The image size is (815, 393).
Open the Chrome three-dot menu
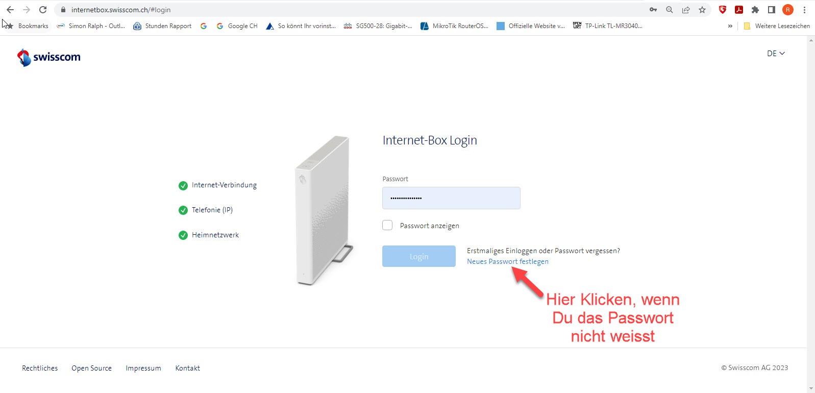[x=804, y=10]
